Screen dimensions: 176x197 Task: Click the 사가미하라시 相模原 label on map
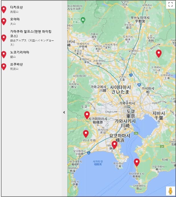tap(98, 121)
